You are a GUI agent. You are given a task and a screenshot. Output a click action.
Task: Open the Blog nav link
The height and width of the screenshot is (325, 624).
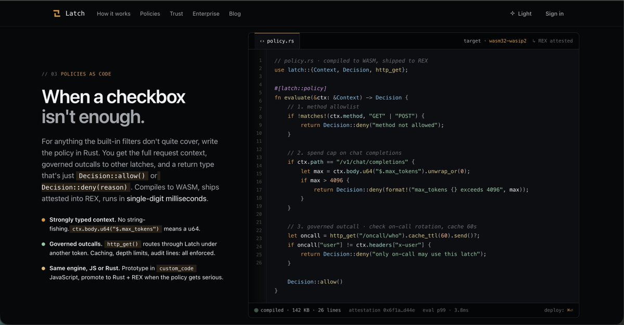pos(235,14)
